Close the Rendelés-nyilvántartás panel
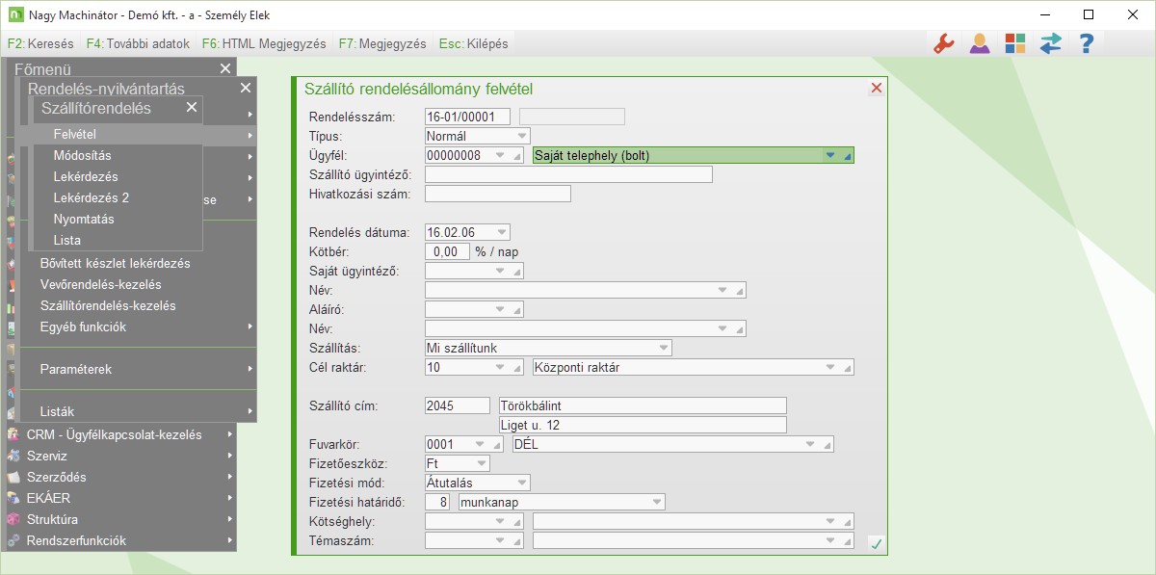The height and width of the screenshot is (575, 1156). [x=246, y=88]
